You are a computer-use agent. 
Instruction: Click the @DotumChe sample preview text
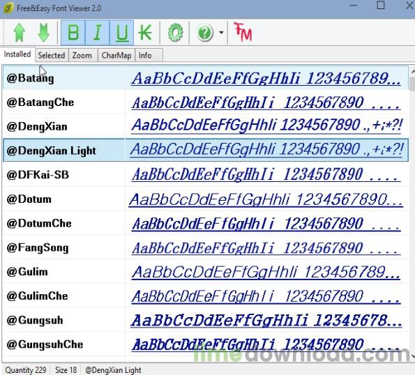click(266, 224)
